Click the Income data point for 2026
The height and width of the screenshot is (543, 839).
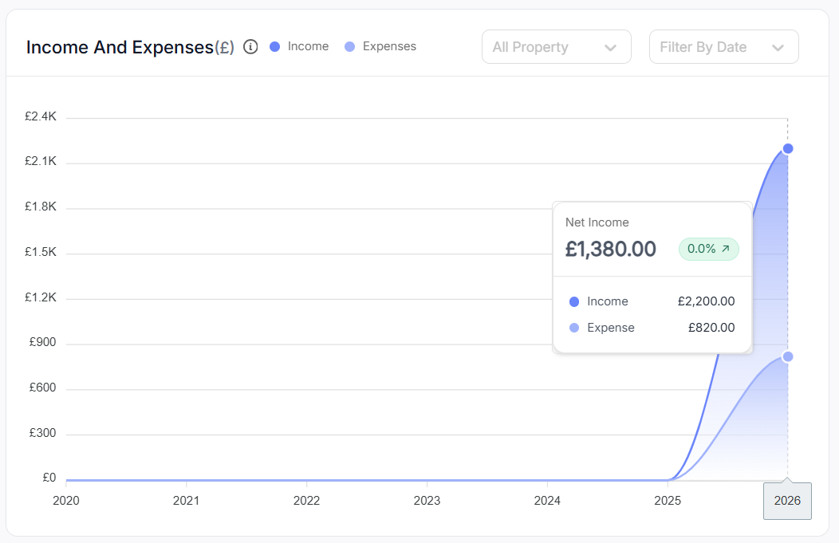pyautogui.click(x=788, y=148)
